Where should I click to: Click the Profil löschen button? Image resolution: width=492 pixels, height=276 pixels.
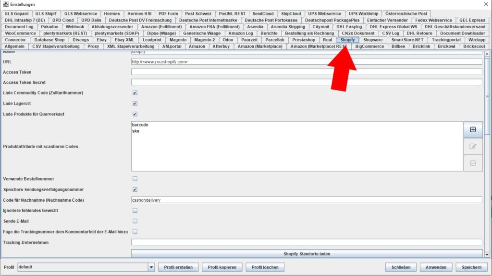point(265,267)
